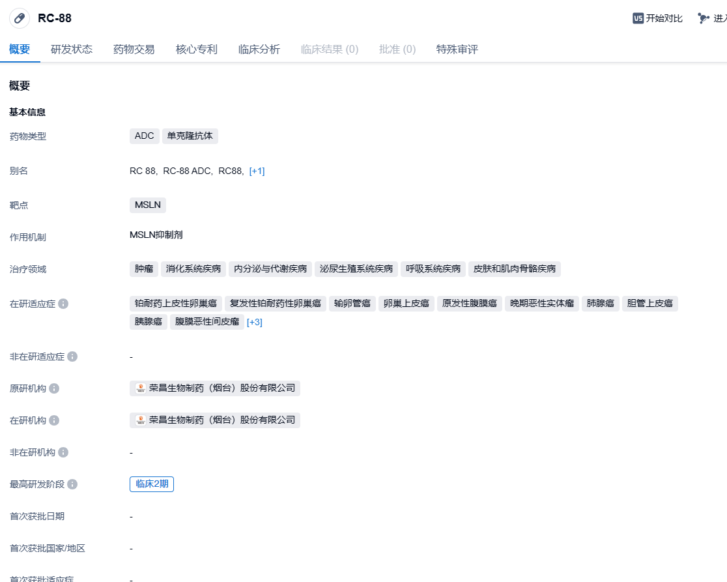Click the 临床2期 phase badge
This screenshot has height=582, width=727.
tap(152, 484)
